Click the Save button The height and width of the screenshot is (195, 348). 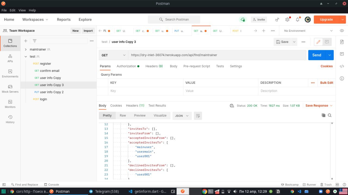[x=282, y=42]
